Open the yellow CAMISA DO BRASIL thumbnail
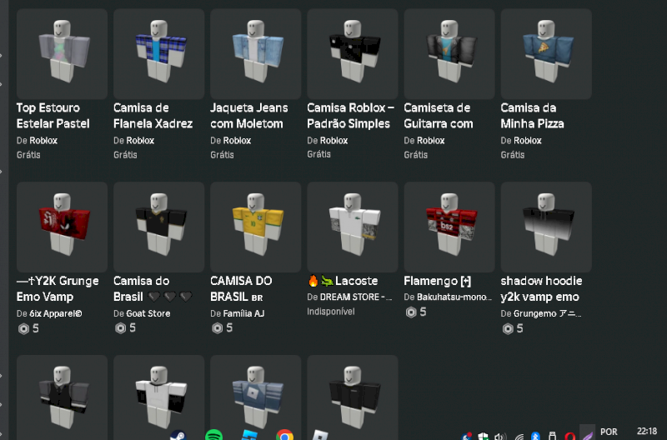Viewport: 667px width, 440px height. click(256, 227)
